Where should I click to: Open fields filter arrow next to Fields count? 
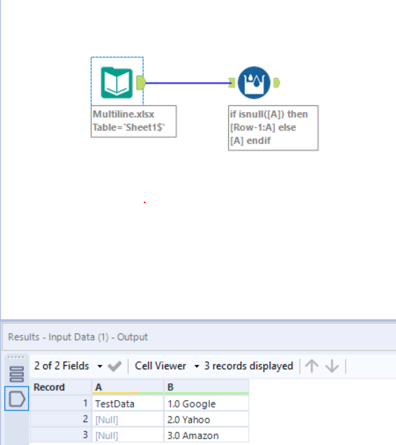click(x=99, y=366)
